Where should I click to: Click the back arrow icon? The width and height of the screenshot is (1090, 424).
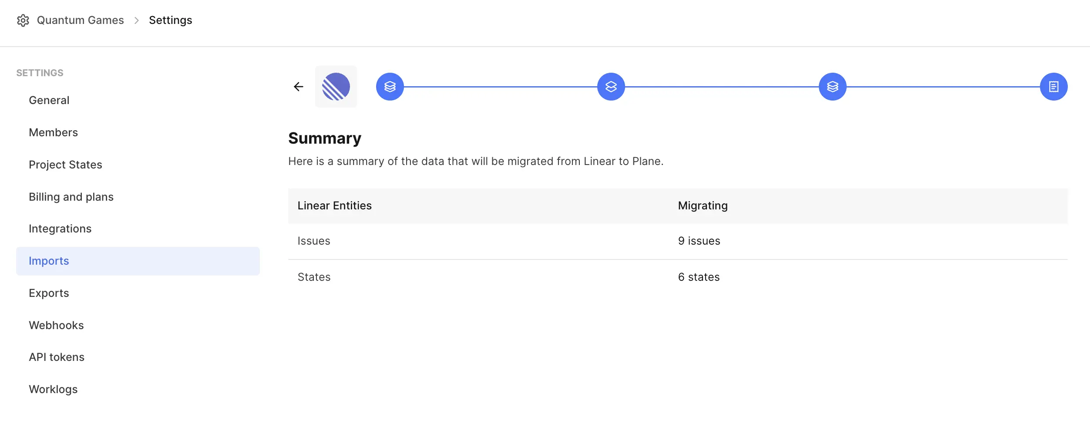299,87
